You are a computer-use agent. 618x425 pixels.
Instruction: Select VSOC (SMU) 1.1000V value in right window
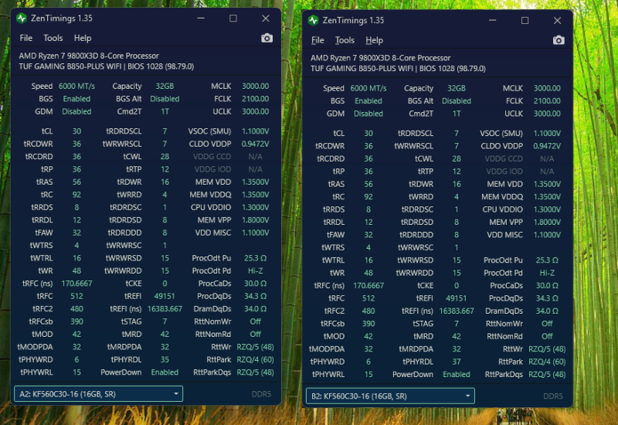click(x=547, y=133)
